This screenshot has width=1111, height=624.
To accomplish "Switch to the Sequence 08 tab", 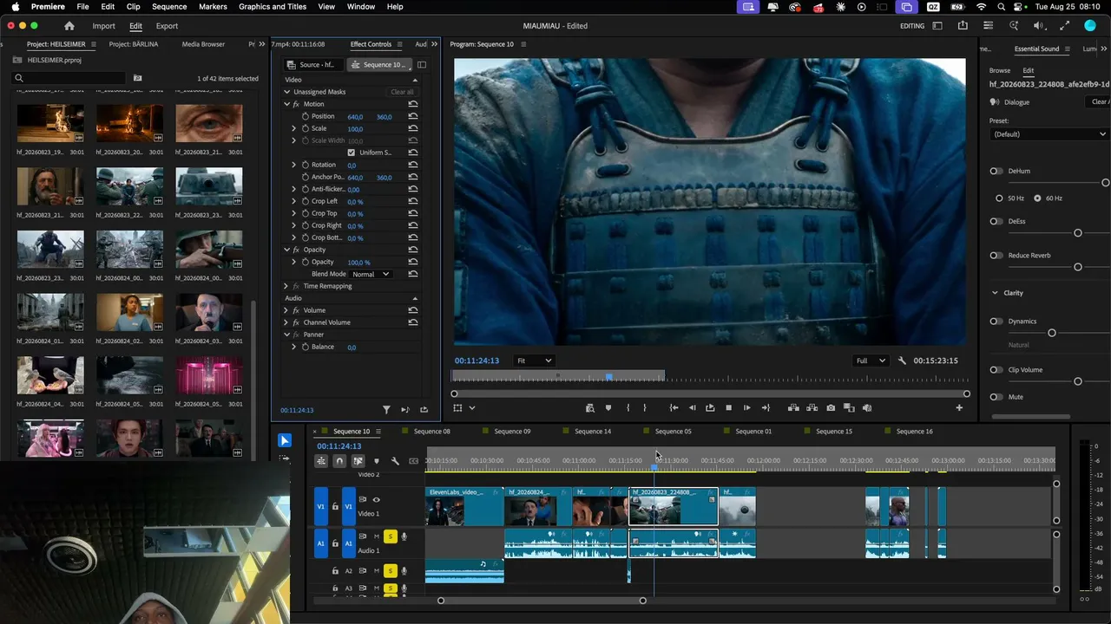I will [432, 432].
